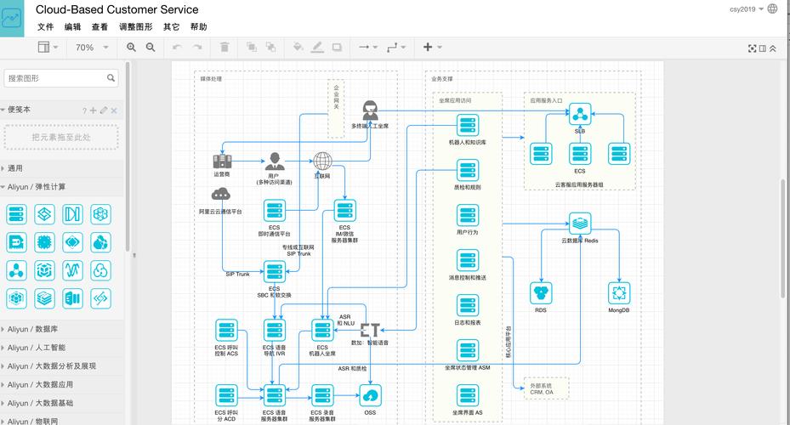
Task: Open the insert plus dropdown
Action: [432, 48]
